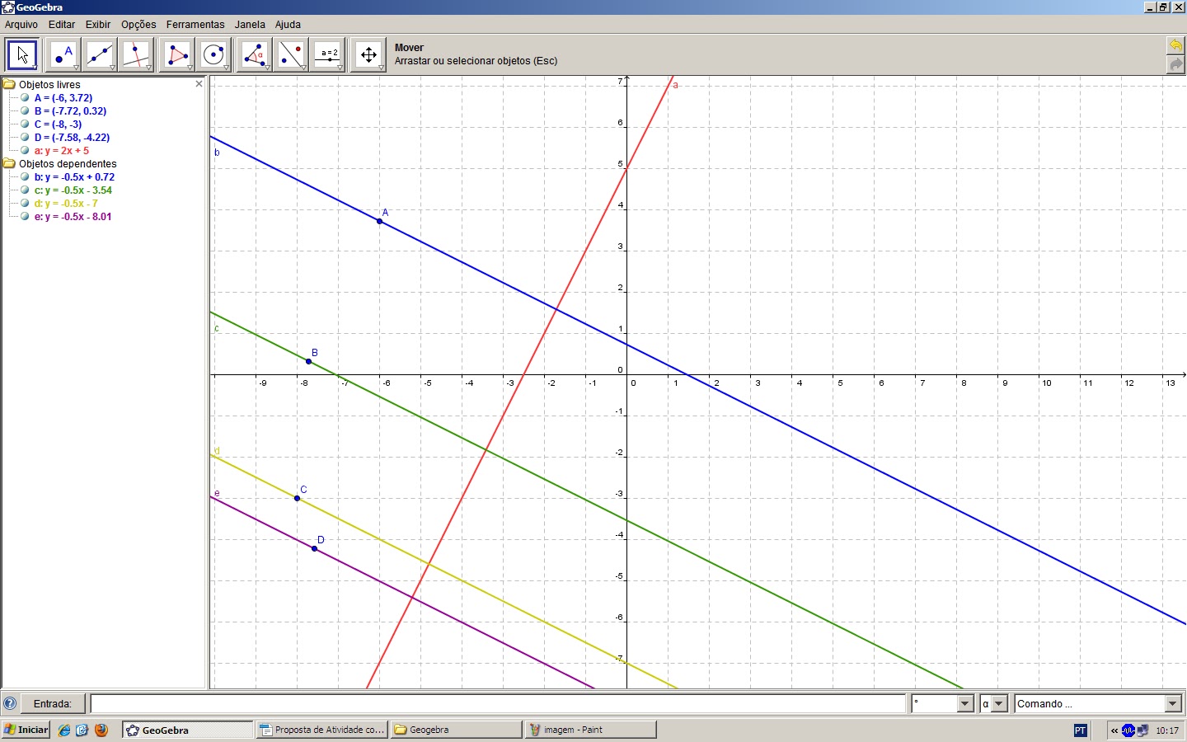Expand hidden system tray icons
1187x742 pixels.
(x=1114, y=730)
